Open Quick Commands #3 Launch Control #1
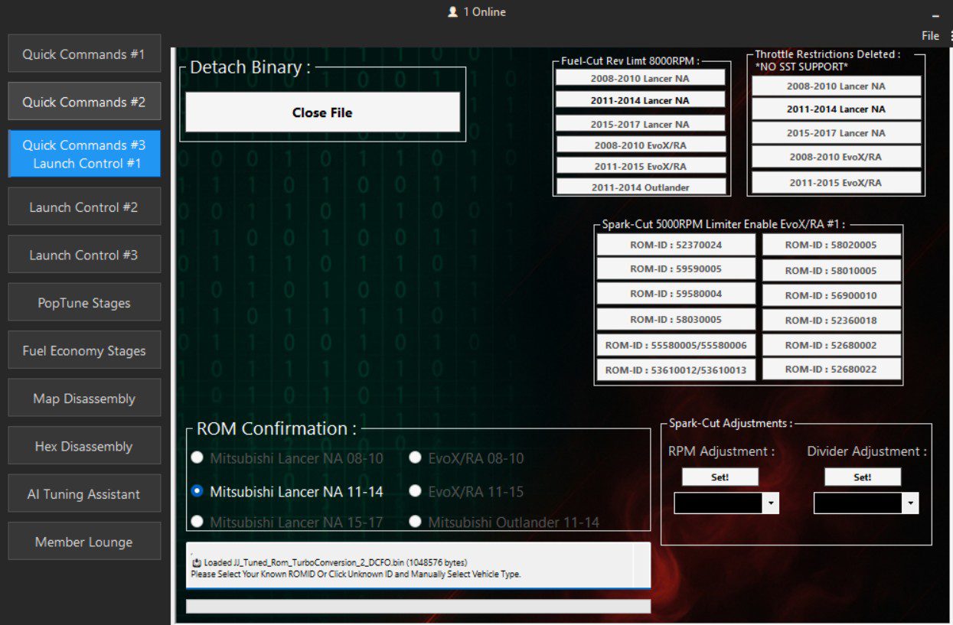 click(84, 154)
